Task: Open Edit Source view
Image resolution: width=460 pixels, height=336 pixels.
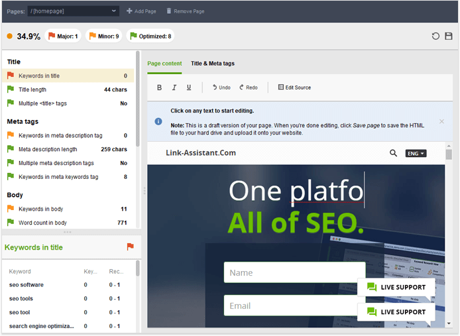Action: [294, 87]
